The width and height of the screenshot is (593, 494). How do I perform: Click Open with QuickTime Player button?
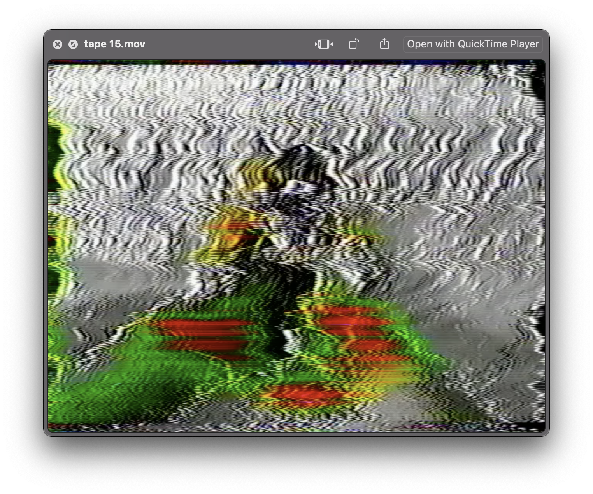tap(473, 44)
